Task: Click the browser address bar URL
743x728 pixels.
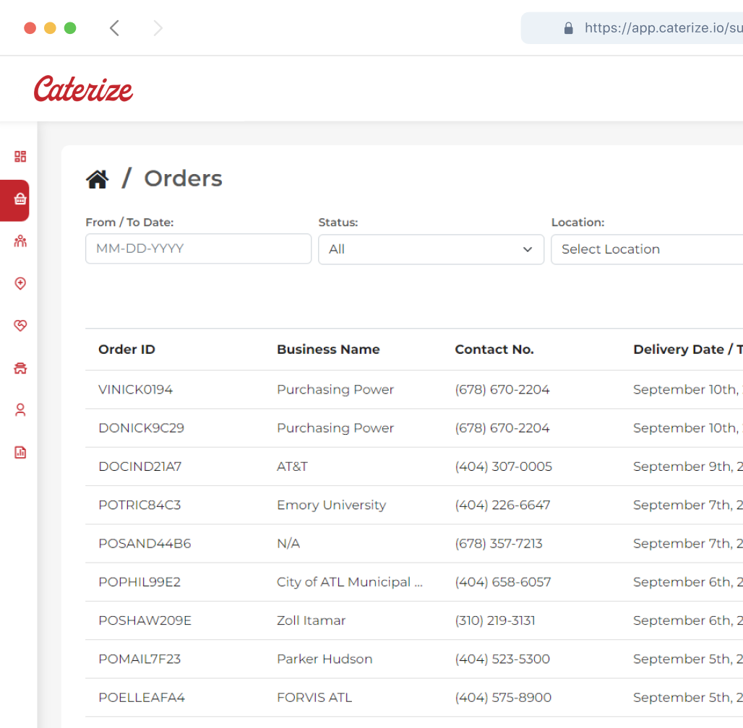Action: [x=661, y=28]
